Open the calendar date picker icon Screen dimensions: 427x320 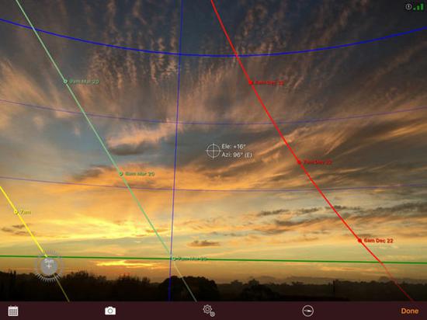coord(12,311)
